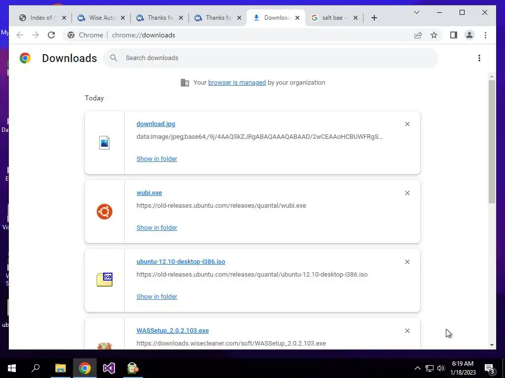Screen dimensions: 505x378
Task: Remove ubuntu-12.10 iso from the list
Action: 407,262
